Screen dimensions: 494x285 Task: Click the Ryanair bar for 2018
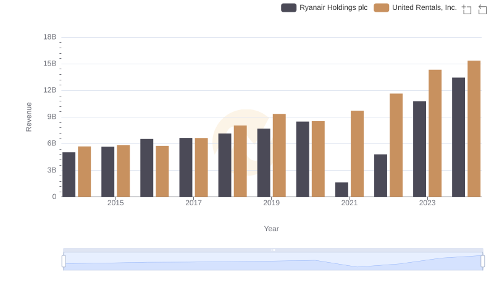tap(225, 165)
